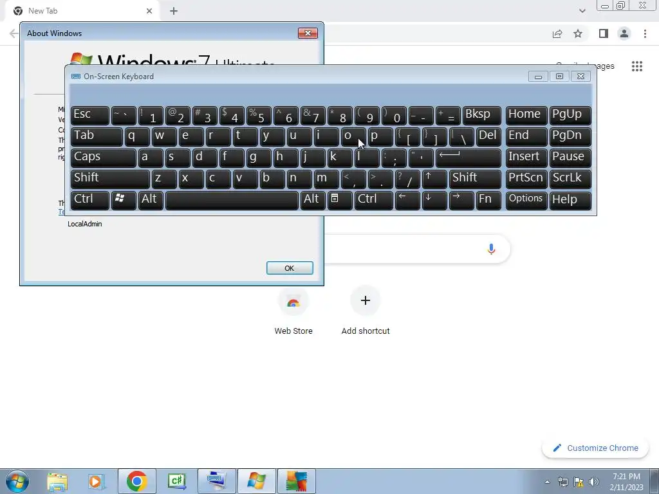Click the PrtScn key
The width and height of the screenshot is (659, 494).
tap(526, 179)
